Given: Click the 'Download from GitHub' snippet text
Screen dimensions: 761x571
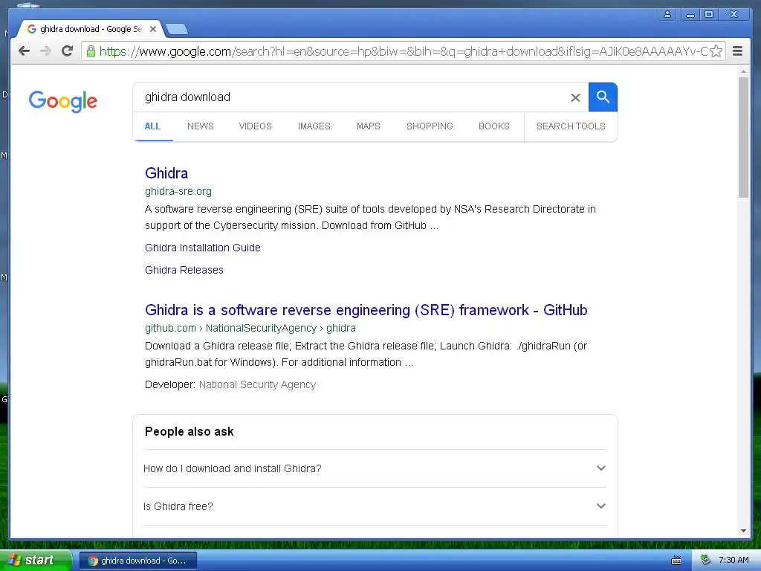Looking at the screenshot, I should pos(375,225).
